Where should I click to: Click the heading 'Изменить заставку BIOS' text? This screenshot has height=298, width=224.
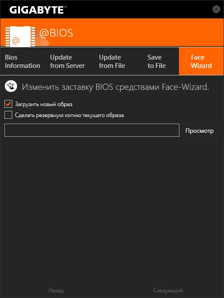[x=67, y=87]
